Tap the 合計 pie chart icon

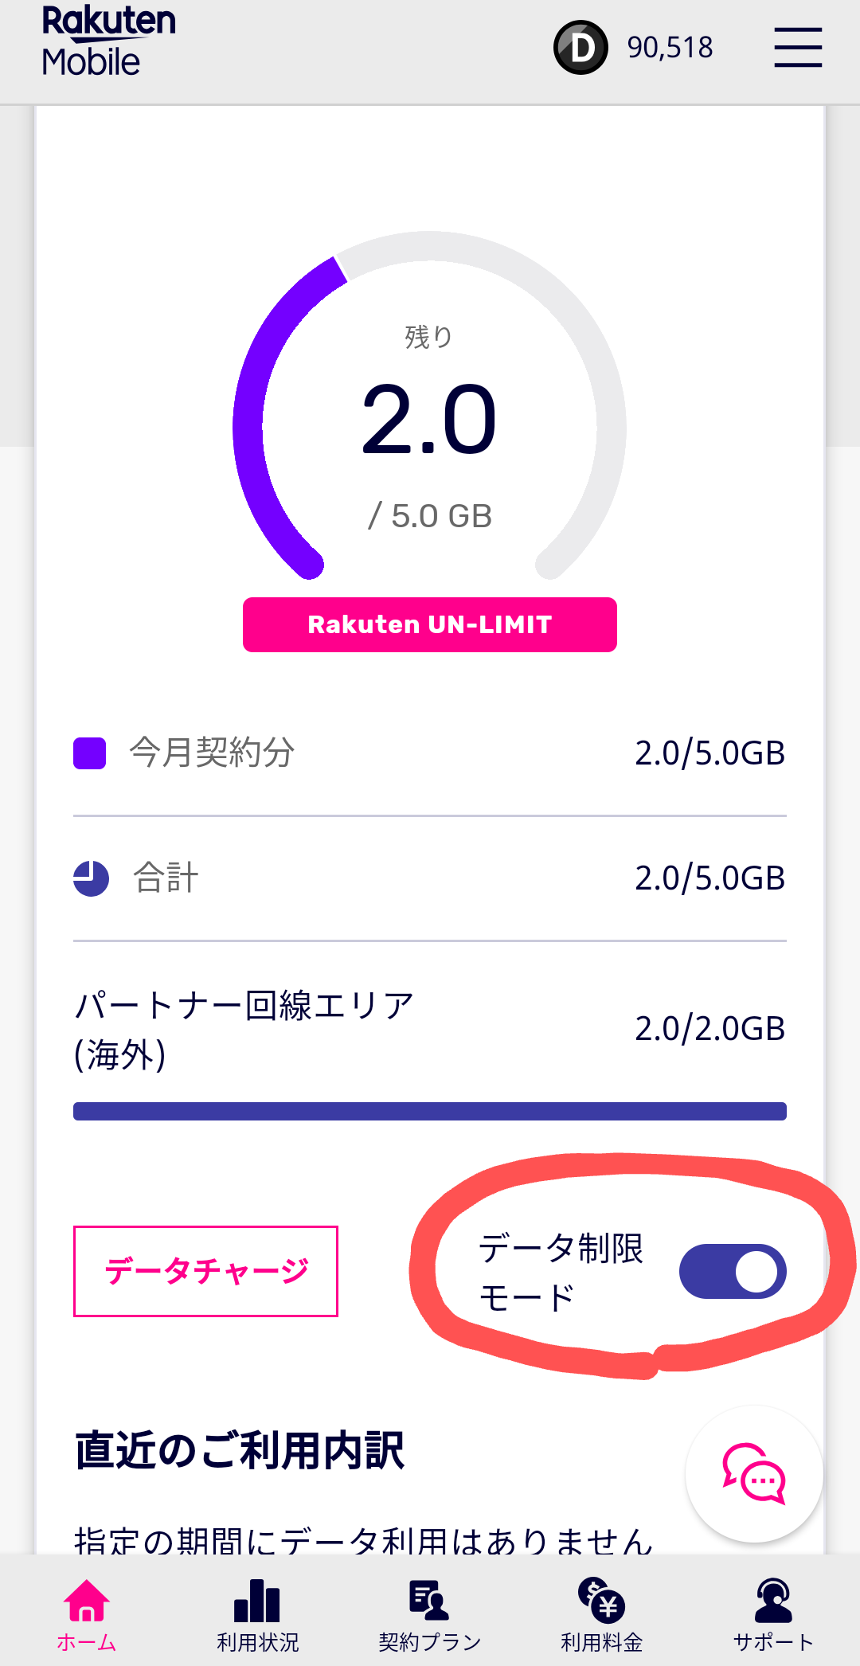point(92,878)
